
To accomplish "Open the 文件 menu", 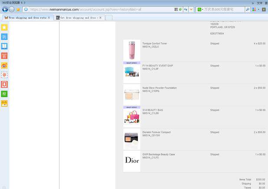I will [259, 3].
